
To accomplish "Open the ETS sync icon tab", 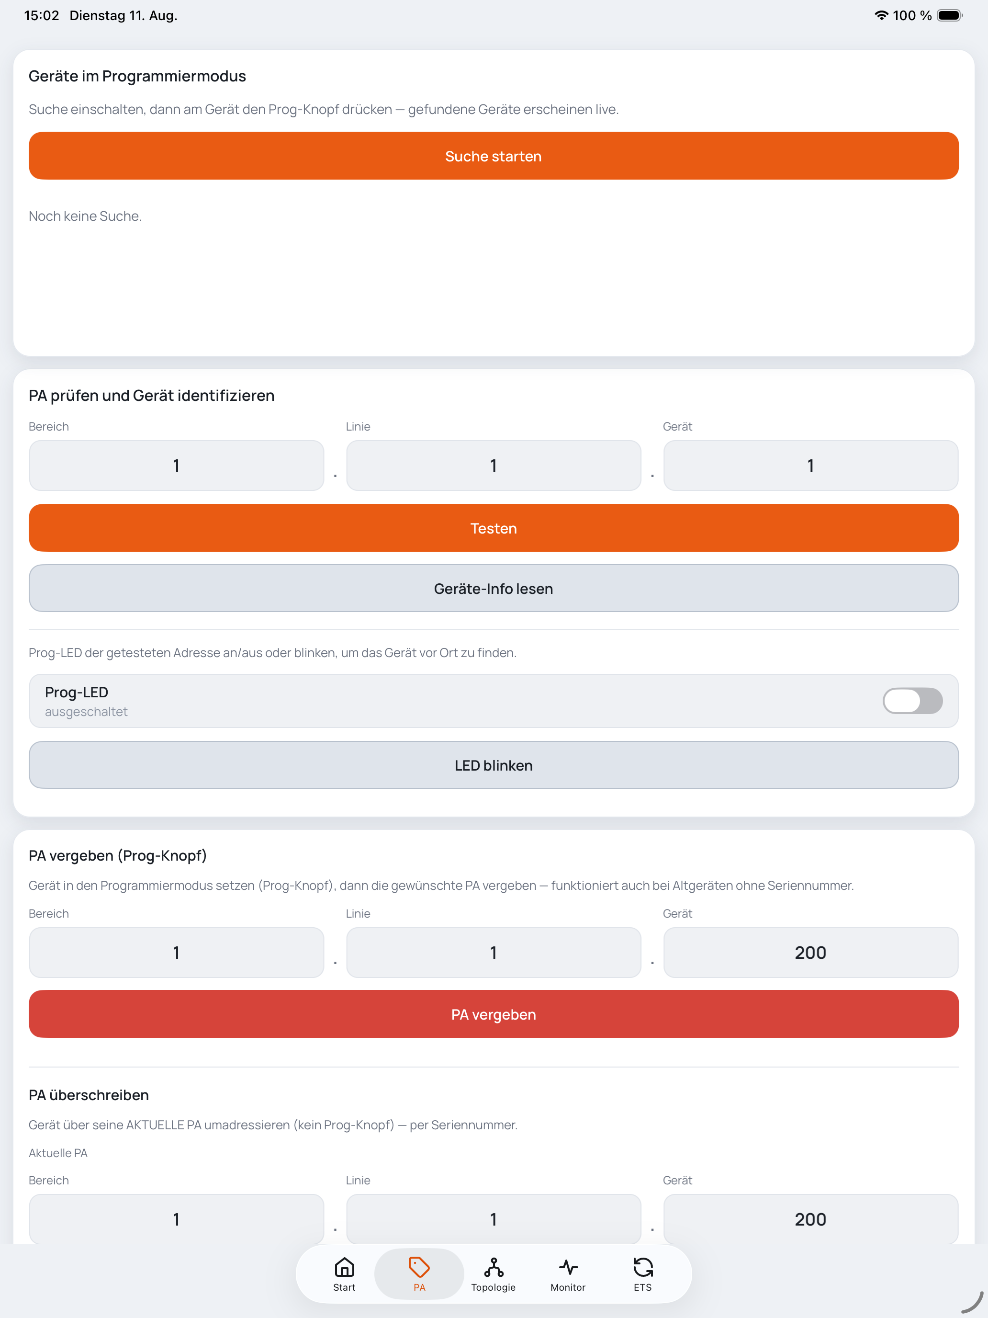I will 642,1274.
